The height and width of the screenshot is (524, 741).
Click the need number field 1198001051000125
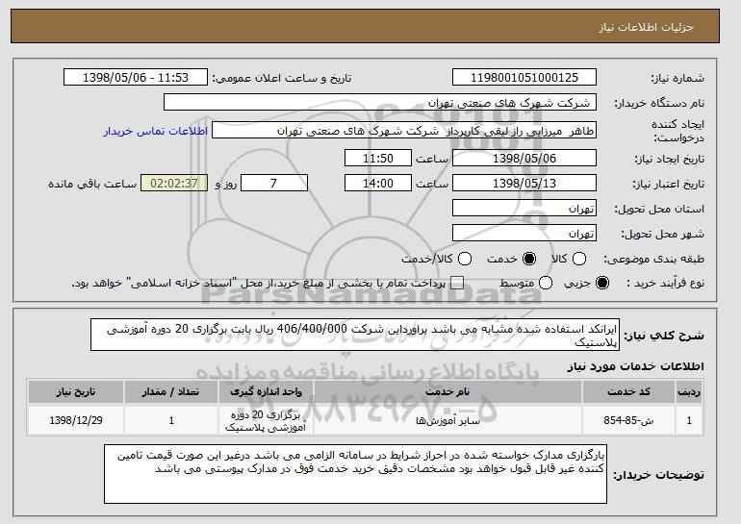pyautogui.click(x=524, y=78)
